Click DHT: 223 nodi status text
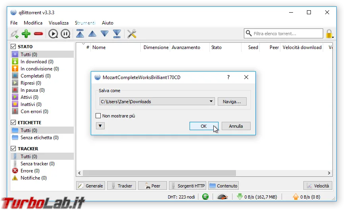This screenshot has height=210, width=345. 181,197
